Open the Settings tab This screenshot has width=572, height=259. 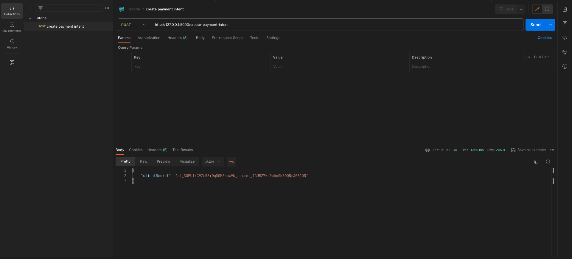pyautogui.click(x=273, y=38)
